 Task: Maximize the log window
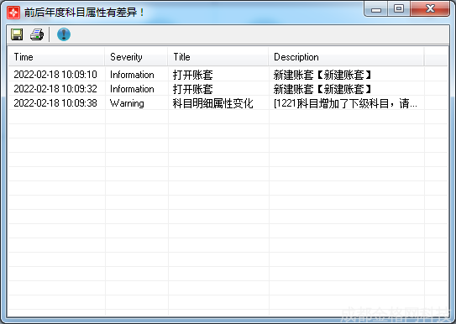tap(399, 9)
